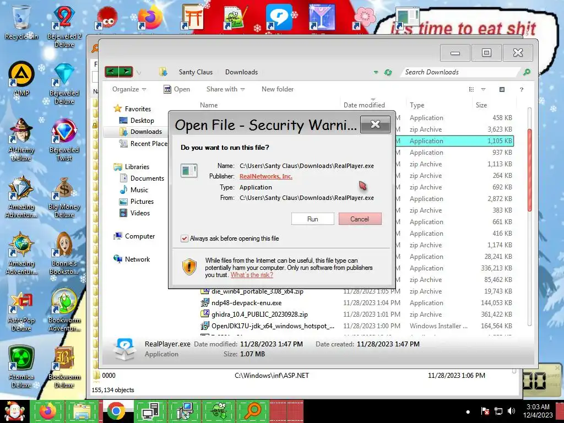Open Google Chrome from the taskbar
This screenshot has height=423, width=564.
tap(116, 411)
